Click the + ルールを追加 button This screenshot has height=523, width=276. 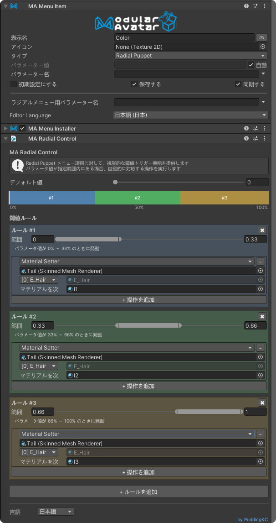pyautogui.click(x=139, y=492)
